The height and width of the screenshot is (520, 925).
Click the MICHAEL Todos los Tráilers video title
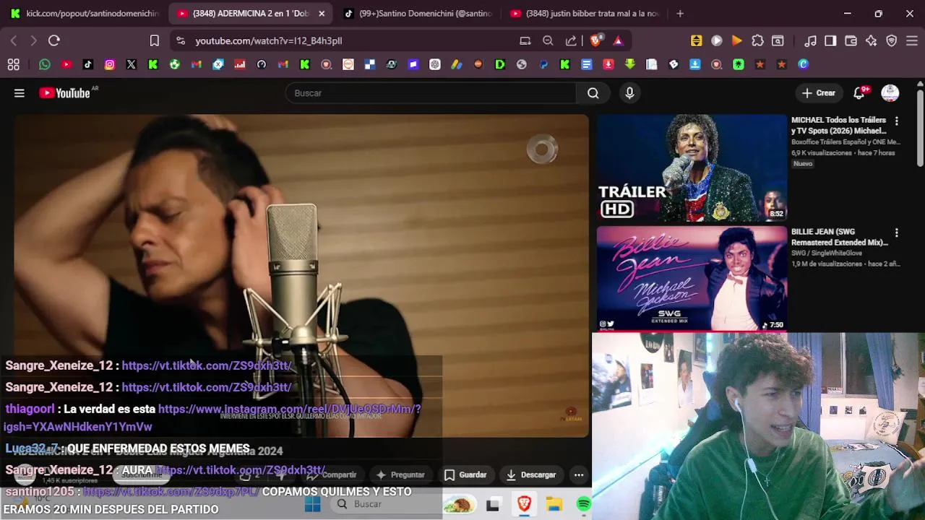point(839,126)
